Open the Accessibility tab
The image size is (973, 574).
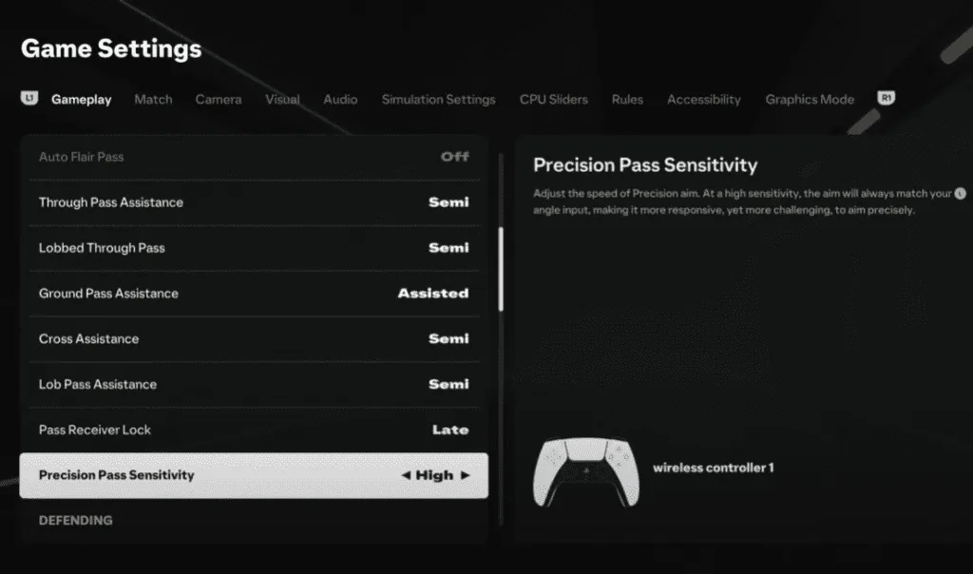[703, 100]
